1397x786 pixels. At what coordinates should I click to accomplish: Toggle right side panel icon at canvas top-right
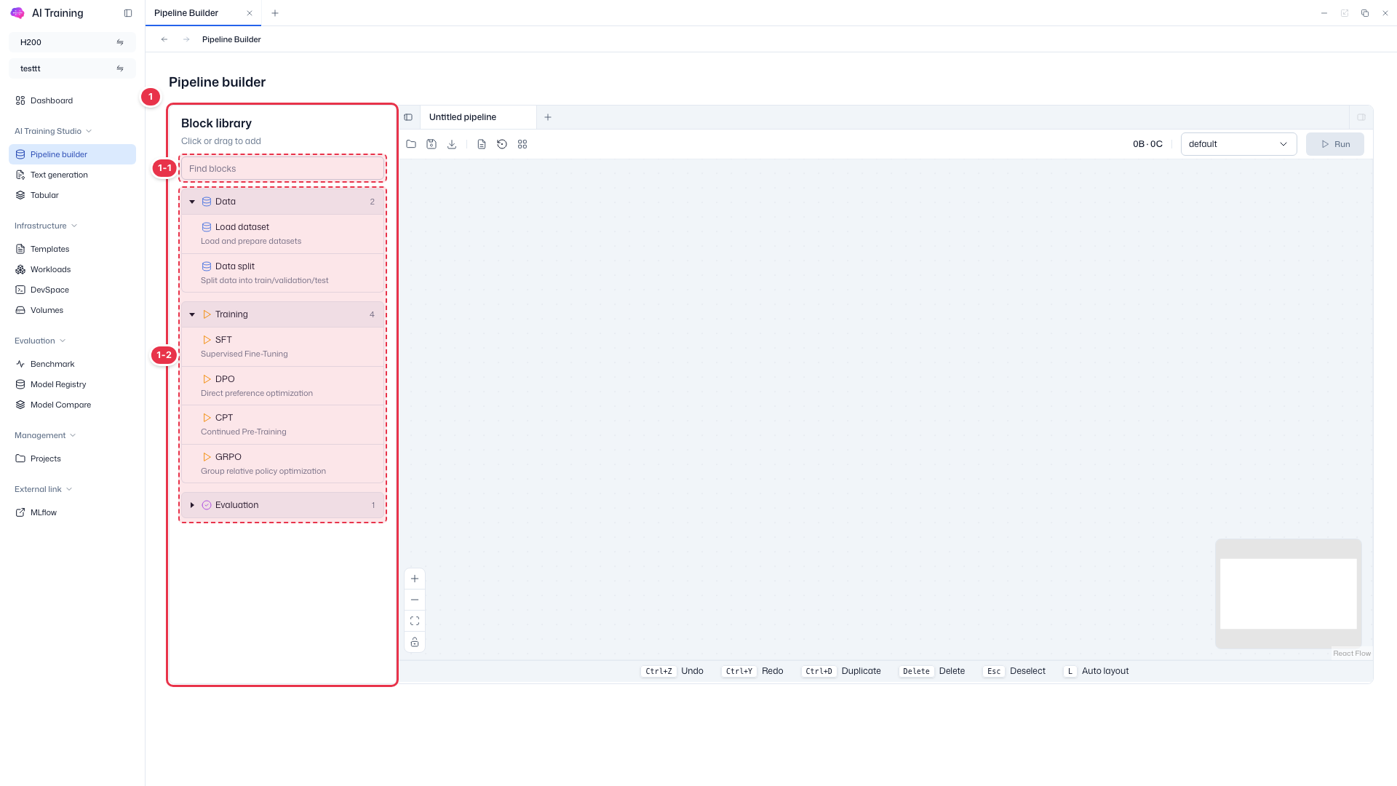[1361, 117]
